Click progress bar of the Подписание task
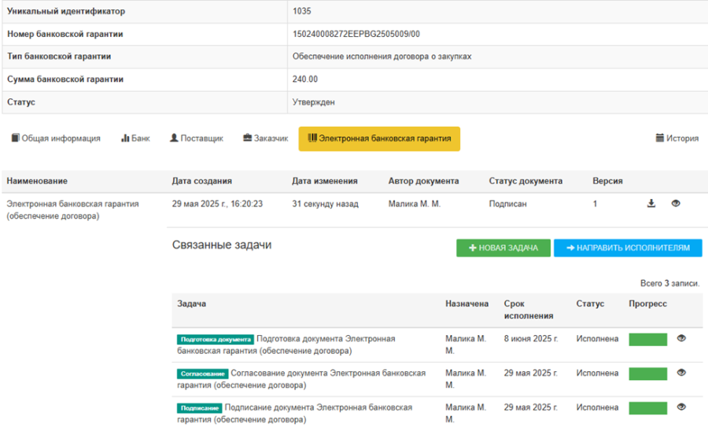The width and height of the screenshot is (708, 435). (x=647, y=408)
